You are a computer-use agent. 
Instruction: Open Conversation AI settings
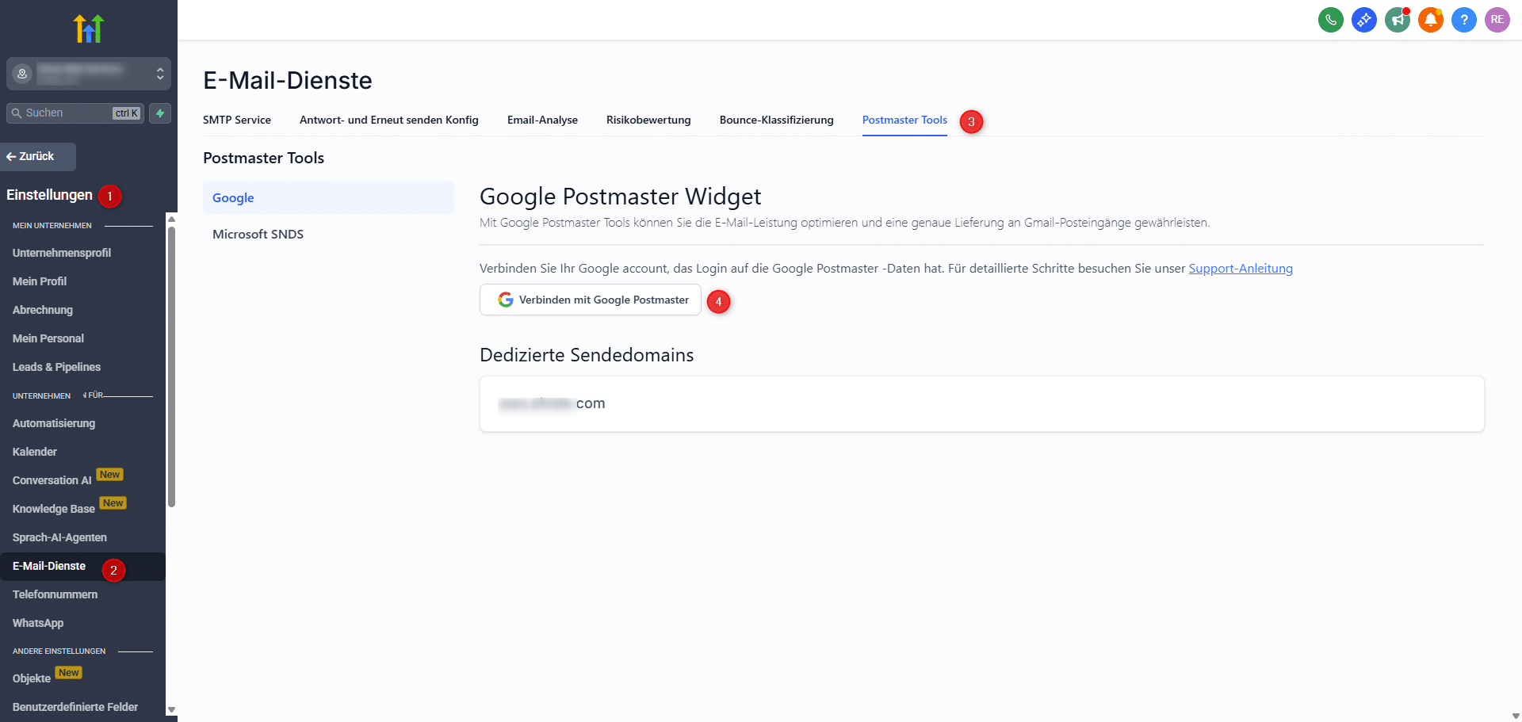point(52,480)
